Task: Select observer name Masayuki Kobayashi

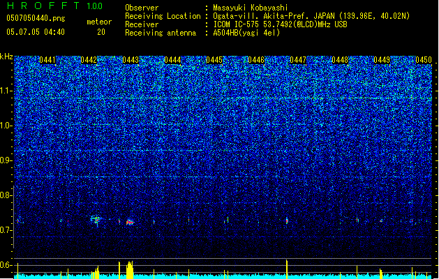Action: tap(251, 8)
